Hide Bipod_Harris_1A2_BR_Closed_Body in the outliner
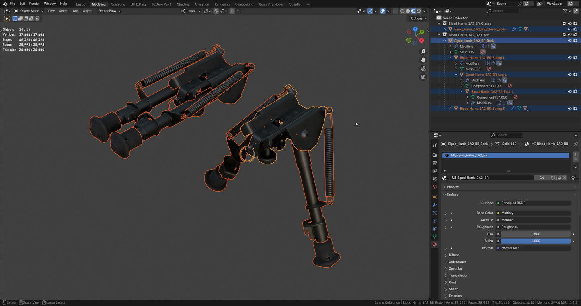Viewport: 581px width, 306px height. (x=570, y=29)
